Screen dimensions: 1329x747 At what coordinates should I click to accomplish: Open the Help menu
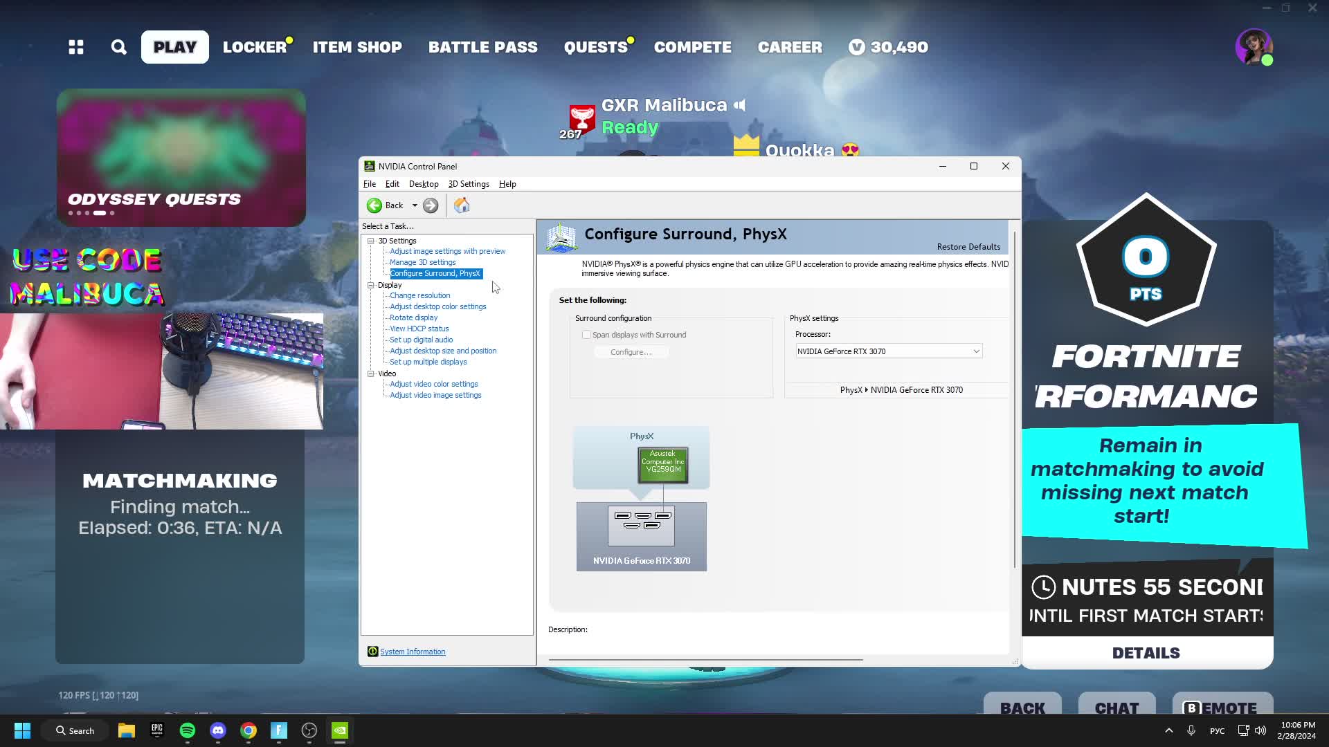(507, 184)
